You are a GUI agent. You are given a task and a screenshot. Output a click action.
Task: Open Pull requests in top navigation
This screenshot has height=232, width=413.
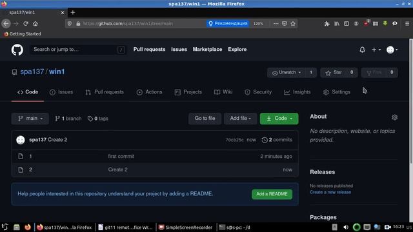149,50
